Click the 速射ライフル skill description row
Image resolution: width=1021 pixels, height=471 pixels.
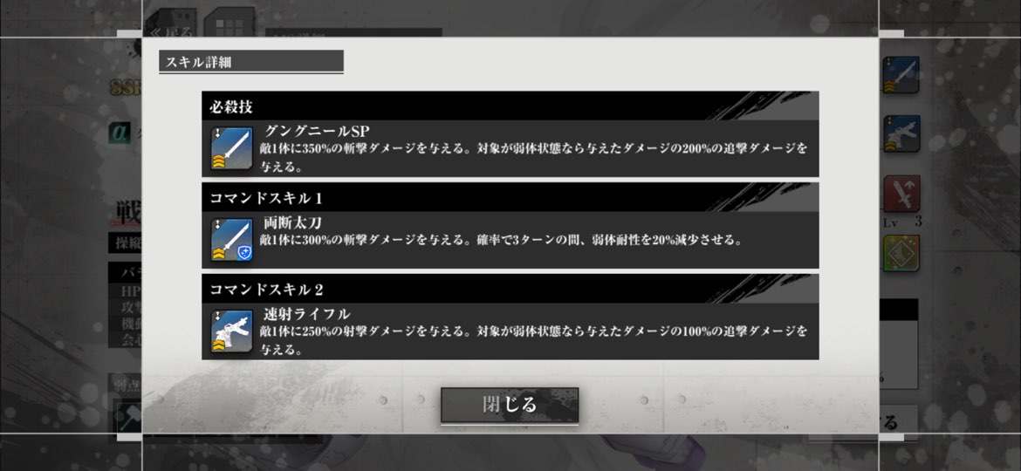click(510, 331)
